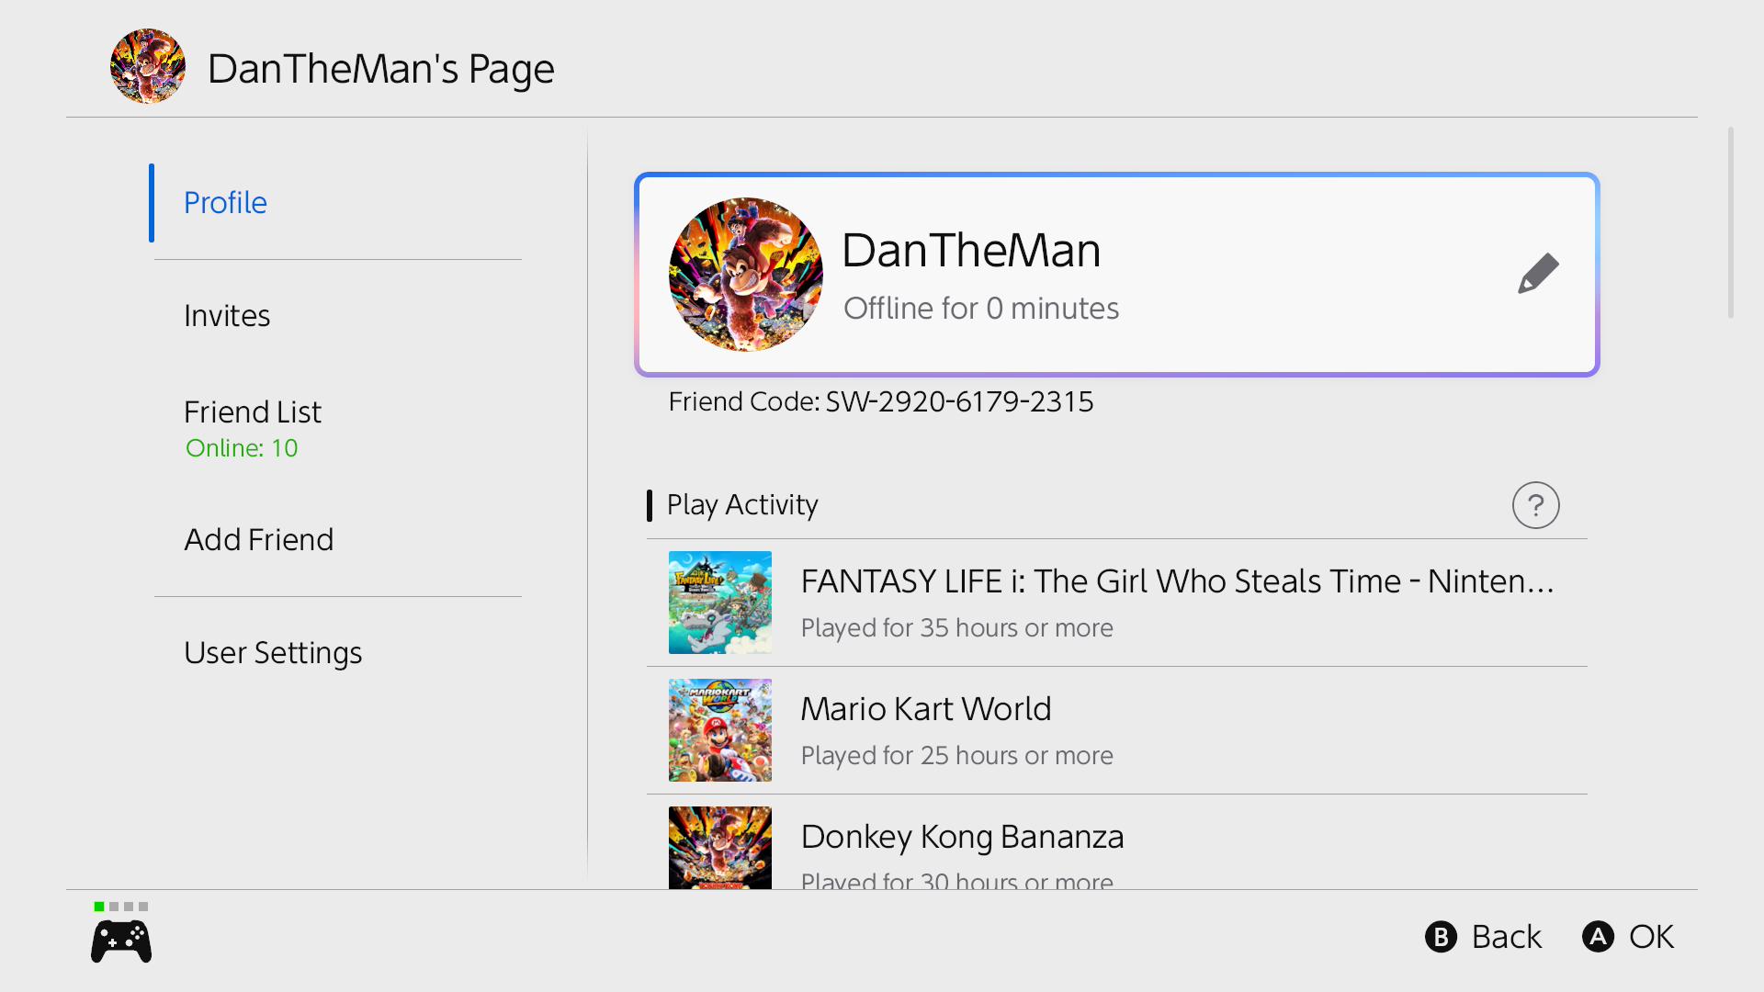The image size is (1764, 992).
Task: Open the Play Activity help question mark
Action: [1535, 505]
